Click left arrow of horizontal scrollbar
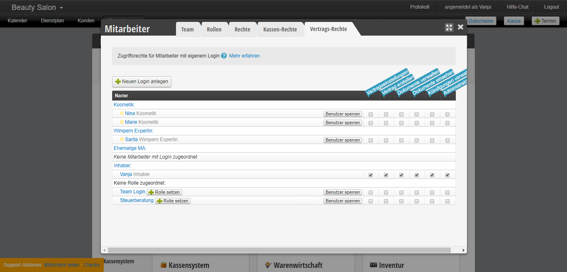 pos(104,250)
